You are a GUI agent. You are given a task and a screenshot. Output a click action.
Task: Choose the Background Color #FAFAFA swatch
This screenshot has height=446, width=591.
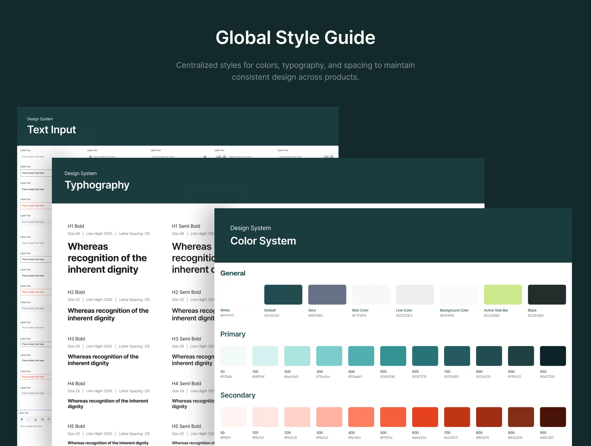coord(459,294)
